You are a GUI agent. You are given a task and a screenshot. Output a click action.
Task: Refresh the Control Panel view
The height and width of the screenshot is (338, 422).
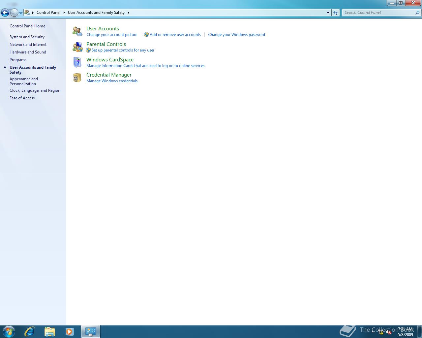pos(336,13)
